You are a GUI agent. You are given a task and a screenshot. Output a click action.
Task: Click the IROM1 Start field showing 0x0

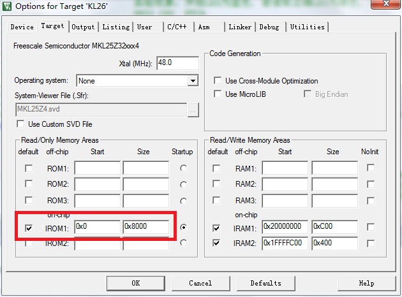click(97, 227)
